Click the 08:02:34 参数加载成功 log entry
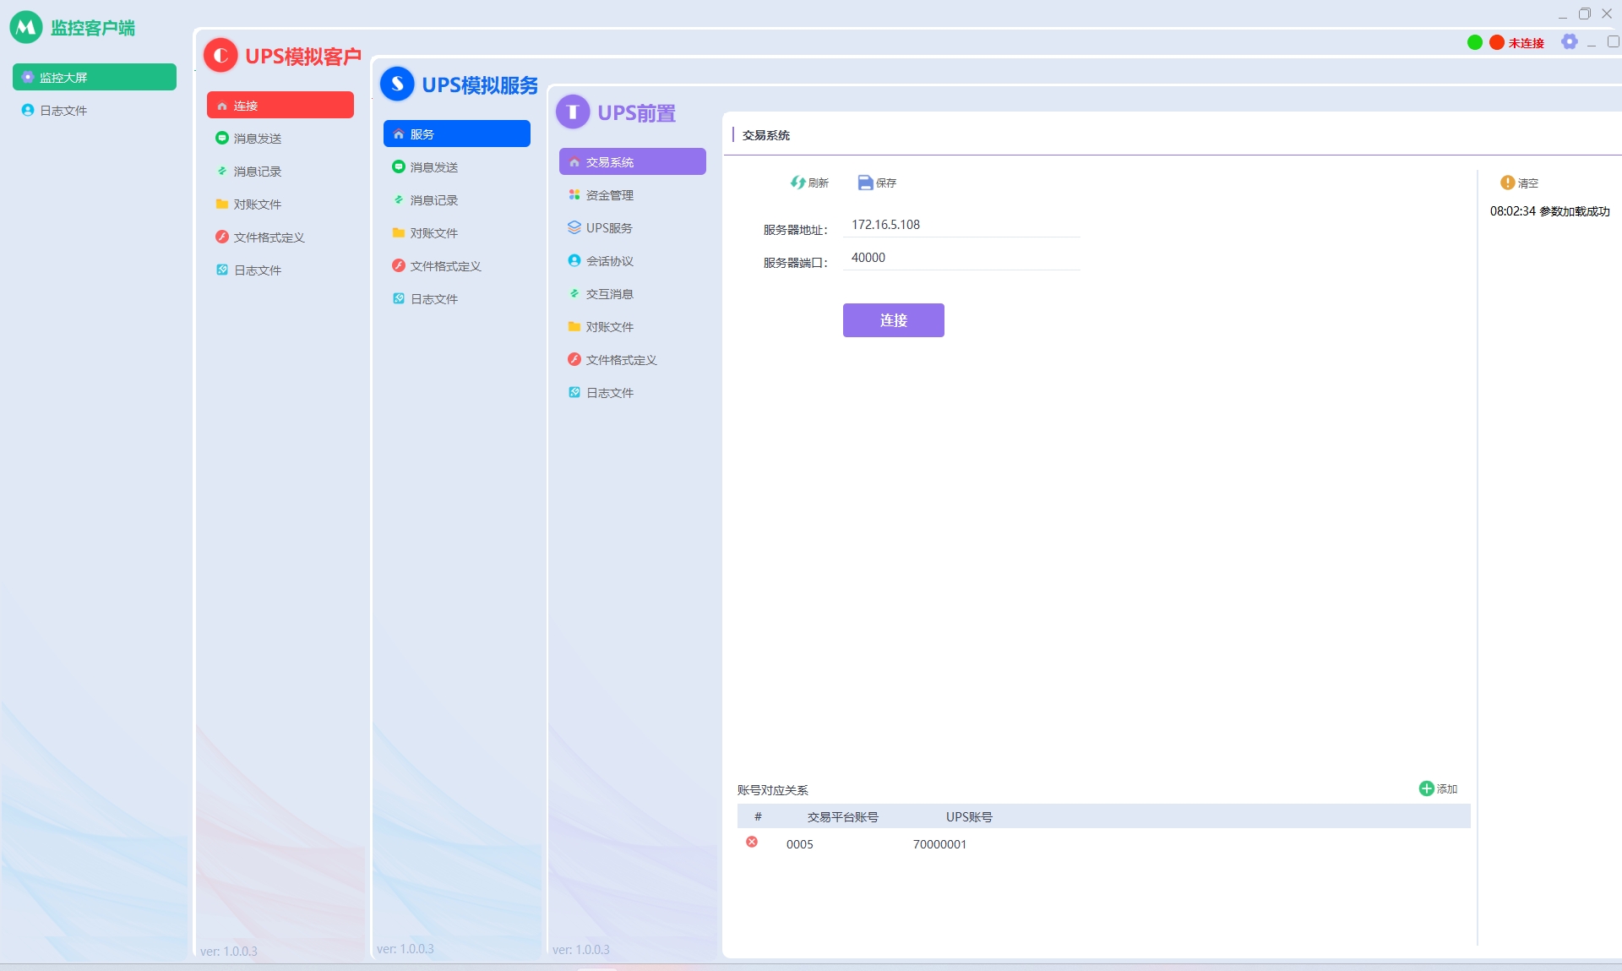The image size is (1622, 971). click(x=1549, y=211)
